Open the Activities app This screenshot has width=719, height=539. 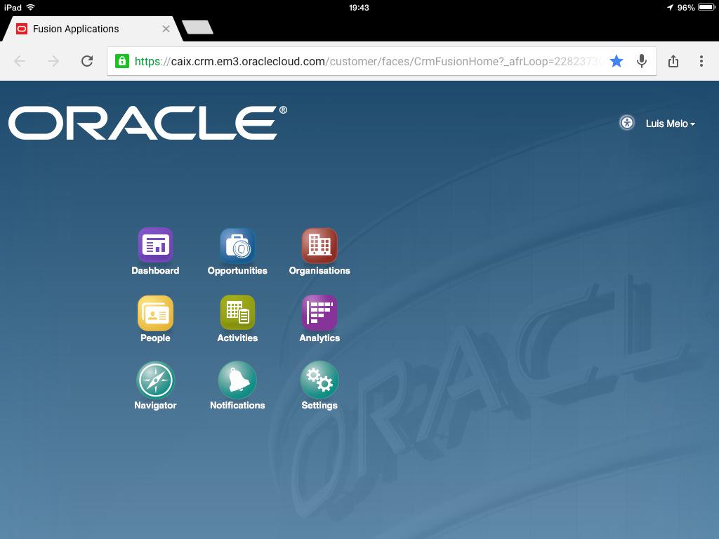click(237, 312)
